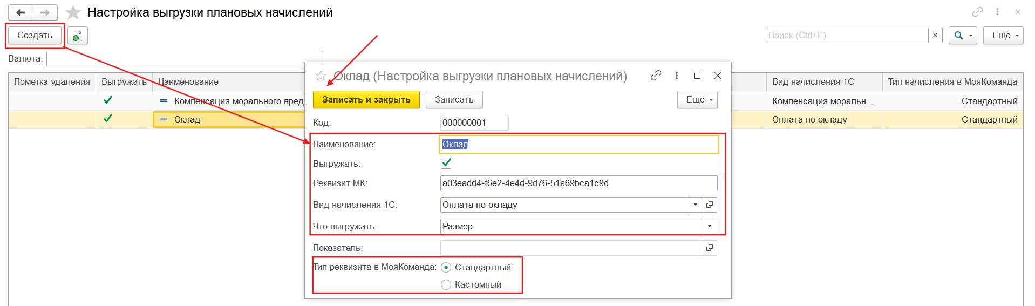Click the back navigation arrow
This screenshot has height=306, width=1035.
pos(21,12)
